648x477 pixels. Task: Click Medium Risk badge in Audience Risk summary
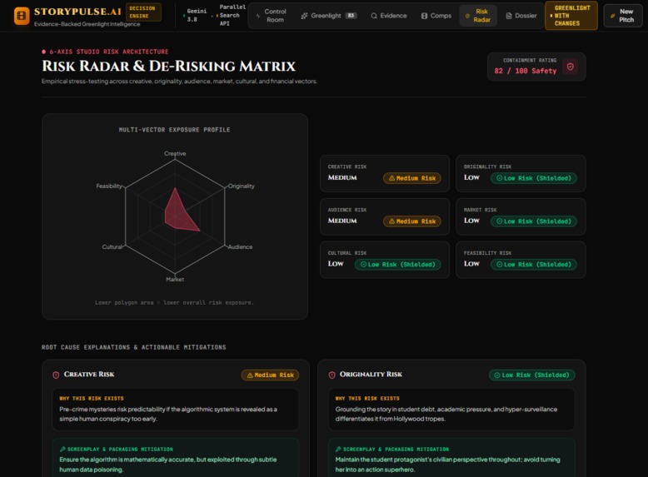[412, 221]
